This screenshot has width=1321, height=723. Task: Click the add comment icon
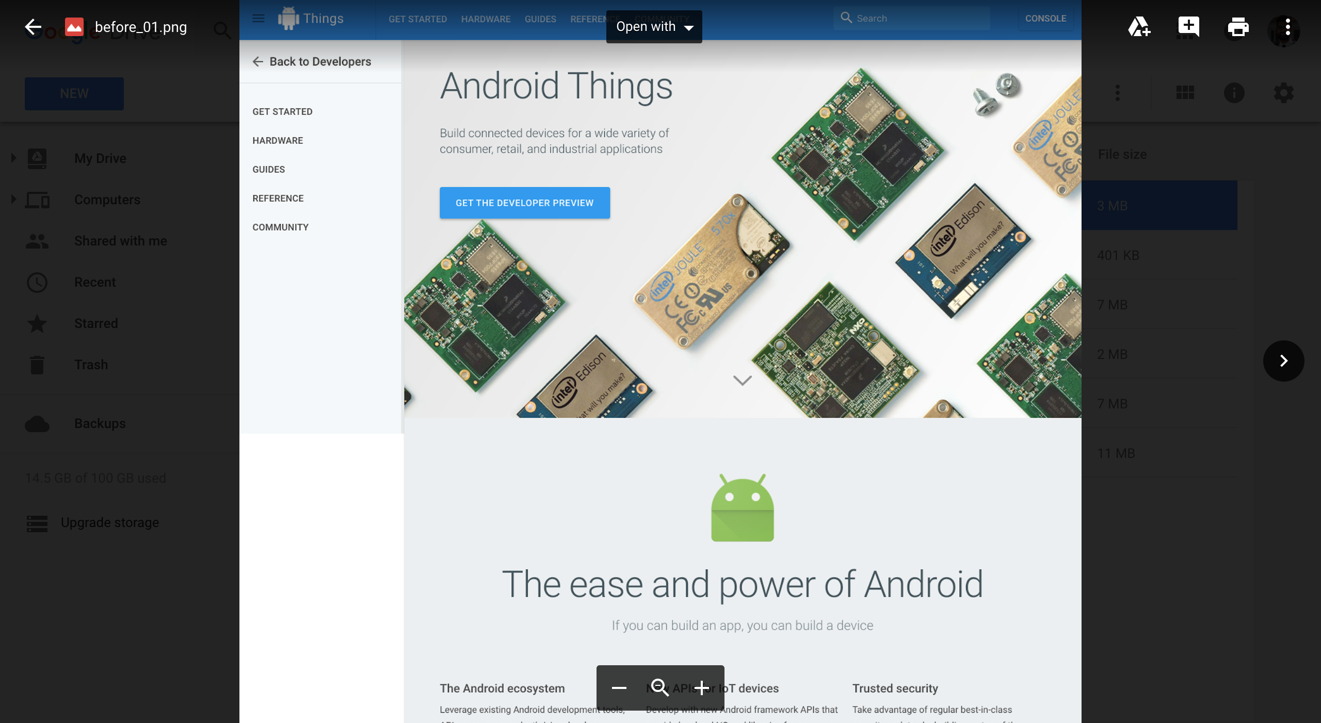point(1188,27)
